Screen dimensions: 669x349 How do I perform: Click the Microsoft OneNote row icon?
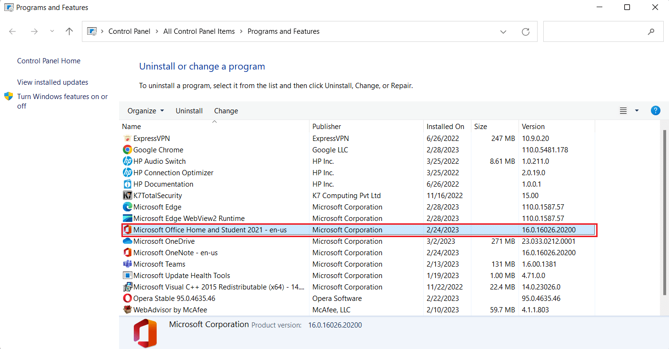pos(127,253)
